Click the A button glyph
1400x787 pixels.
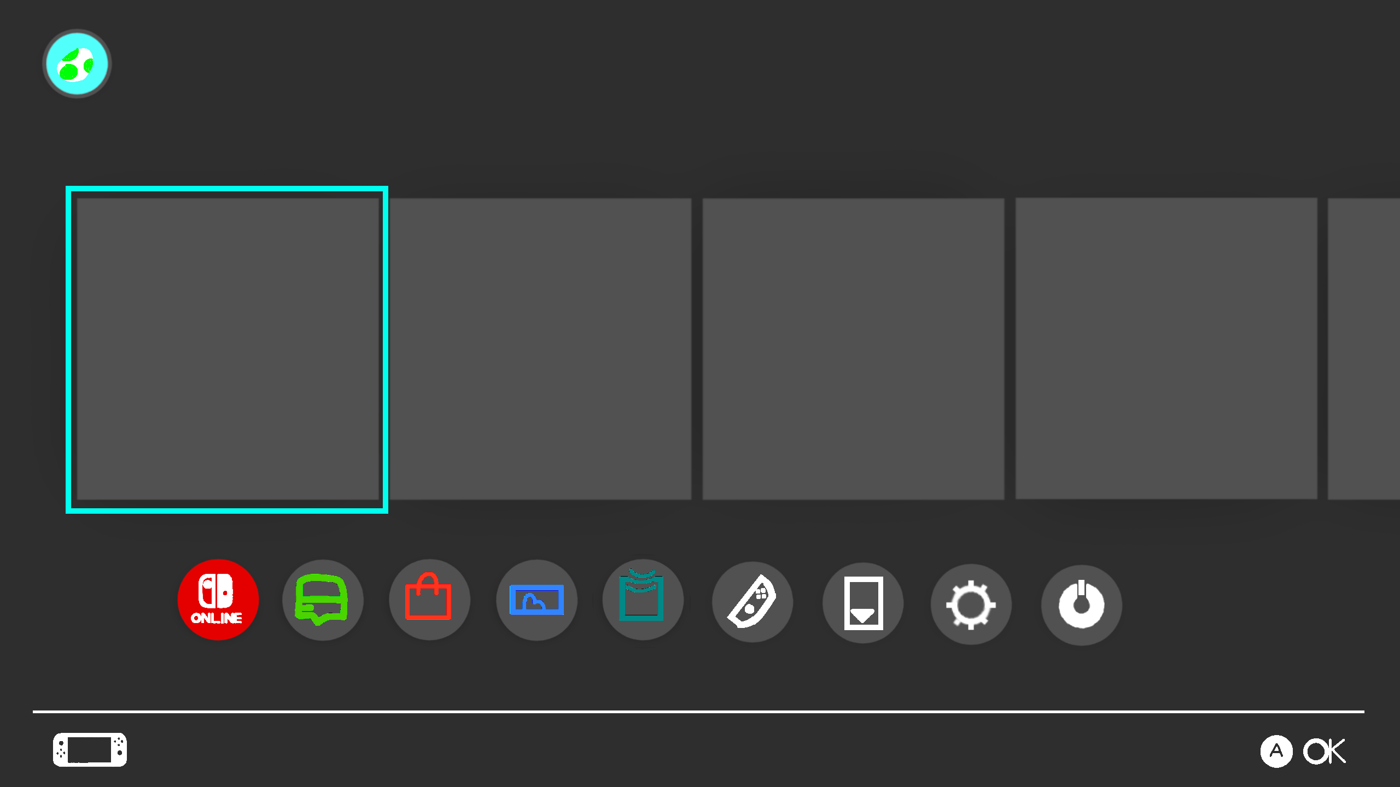coord(1276,751)
